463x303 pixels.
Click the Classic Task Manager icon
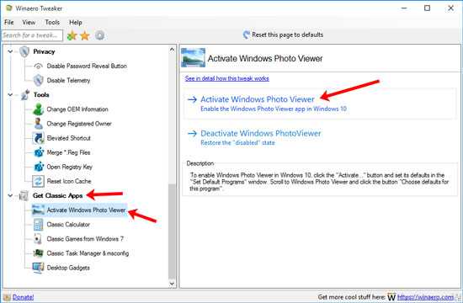point(39,253)
